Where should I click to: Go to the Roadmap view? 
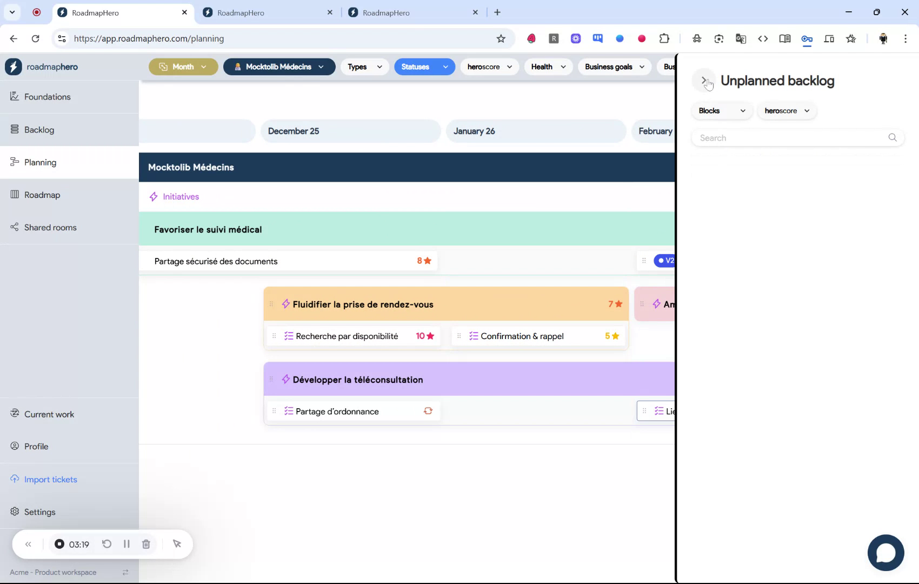pos(42,195)
